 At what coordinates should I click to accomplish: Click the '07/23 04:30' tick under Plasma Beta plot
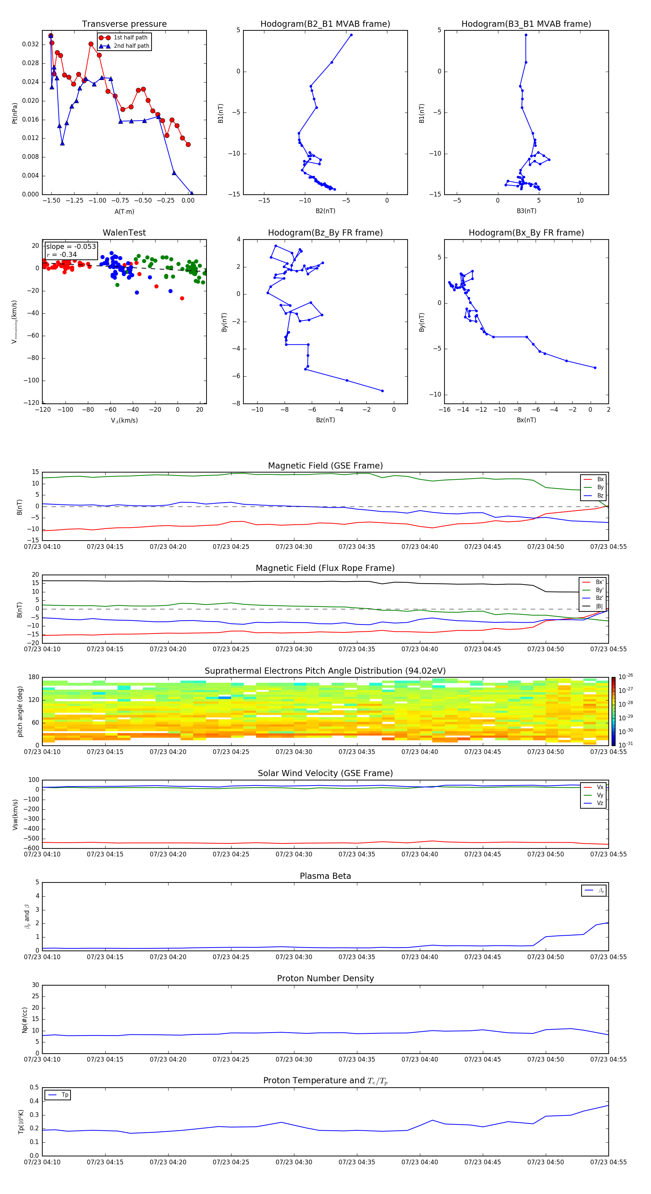click(x=294, y=957)
